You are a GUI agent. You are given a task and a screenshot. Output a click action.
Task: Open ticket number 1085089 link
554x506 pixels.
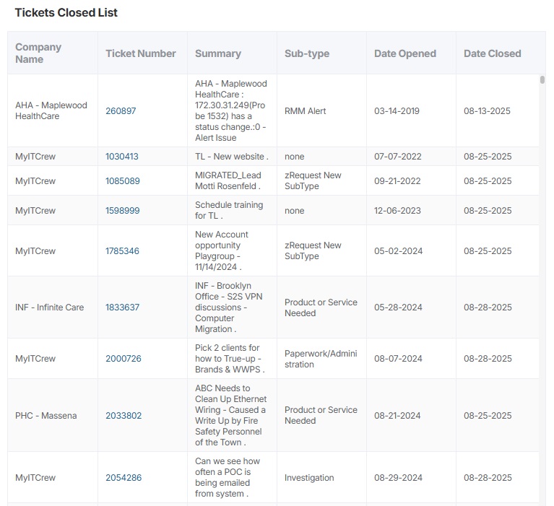click(x=123, y=180)
